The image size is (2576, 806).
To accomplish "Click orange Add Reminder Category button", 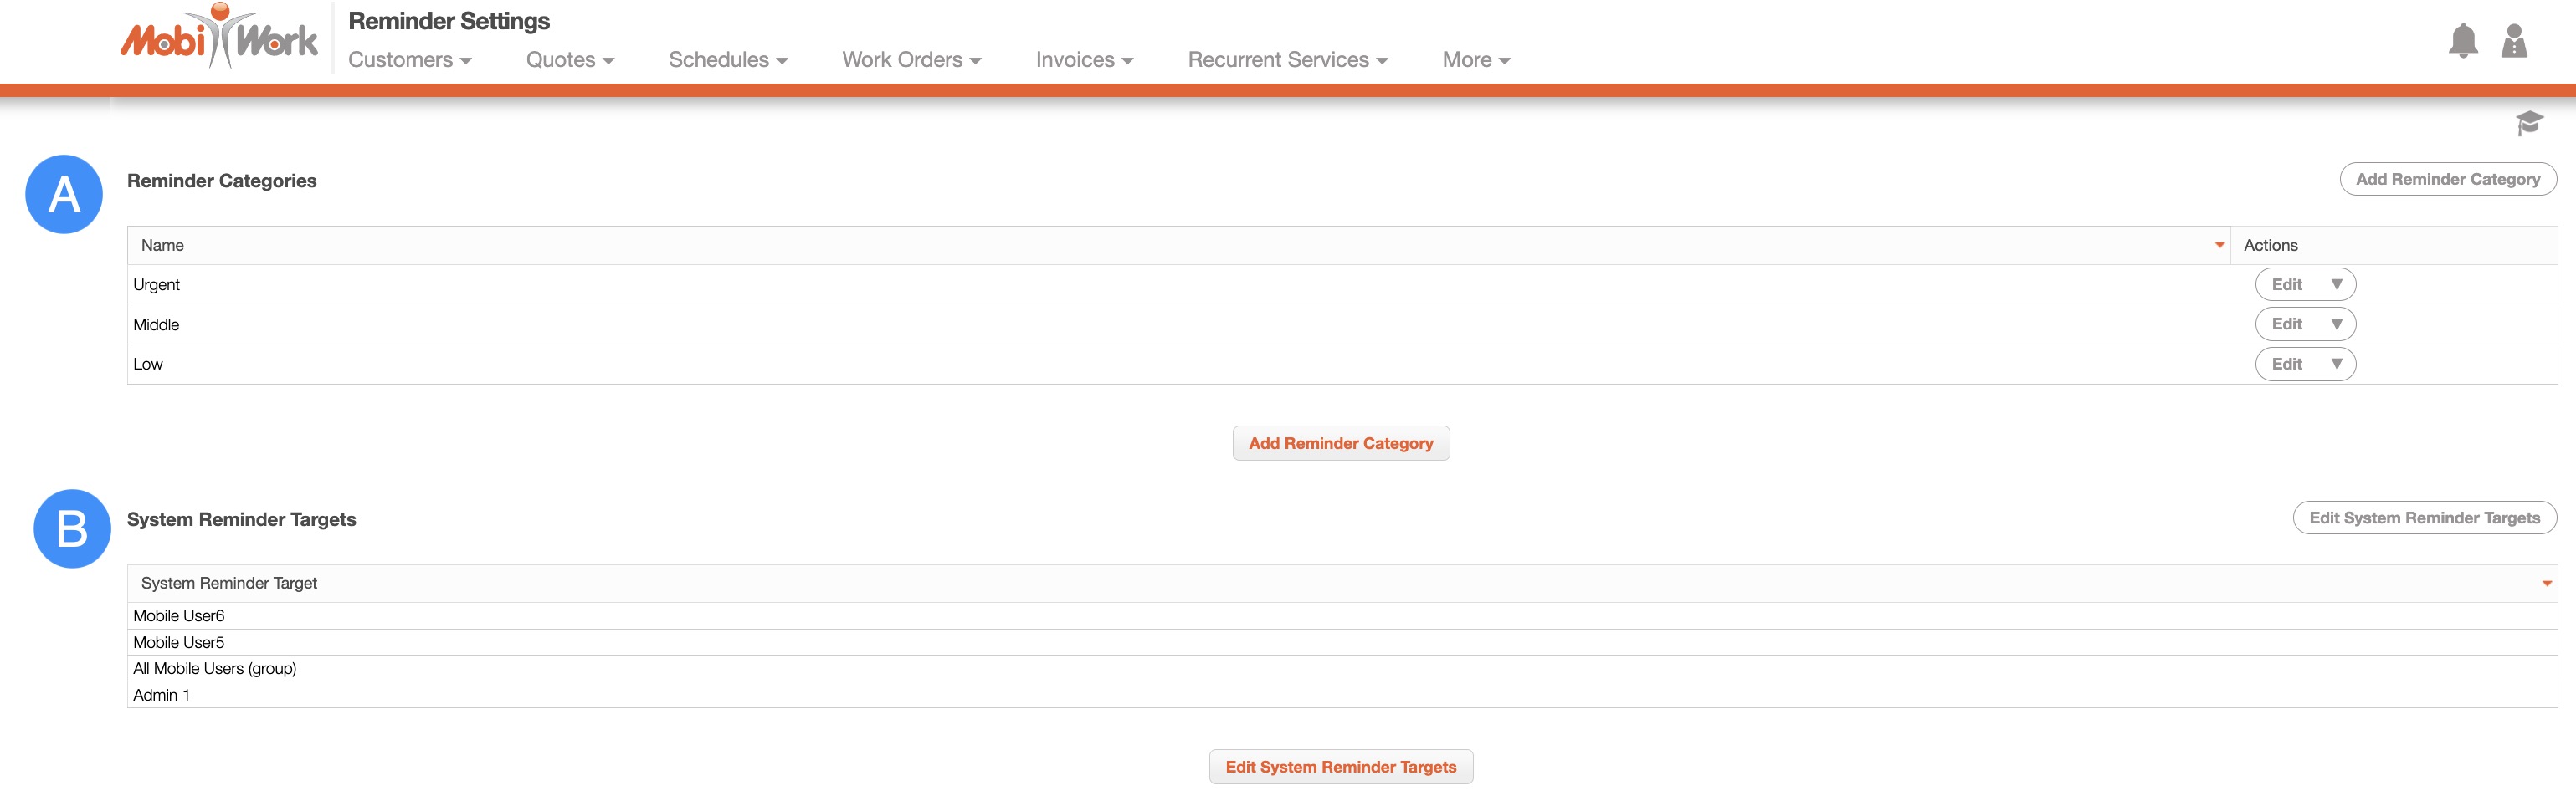I will [x=1340, y=443].
